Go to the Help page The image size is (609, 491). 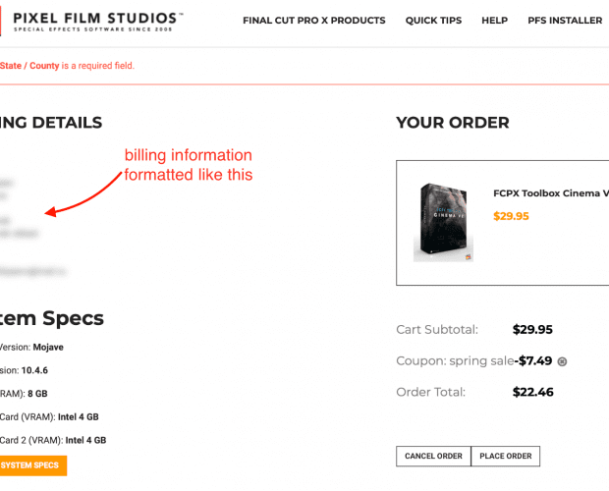(494, 21)
